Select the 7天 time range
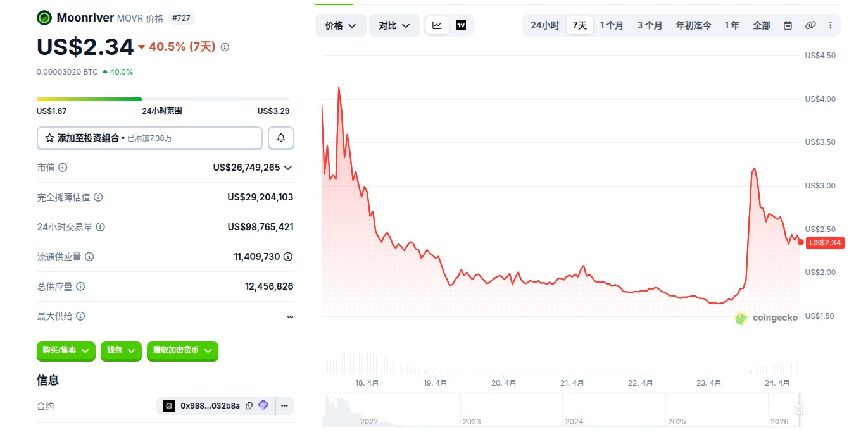 click(x=580, y=25)
